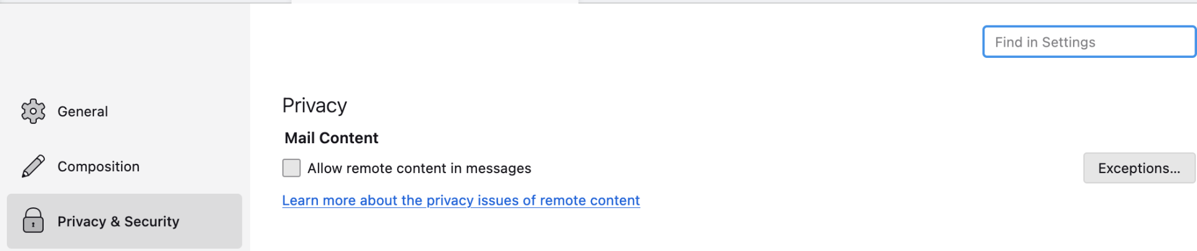This screenshot has width=1197, height=251.
Task: Tick the empty box before 'Allow remote content'
Action: coord(291,168)
